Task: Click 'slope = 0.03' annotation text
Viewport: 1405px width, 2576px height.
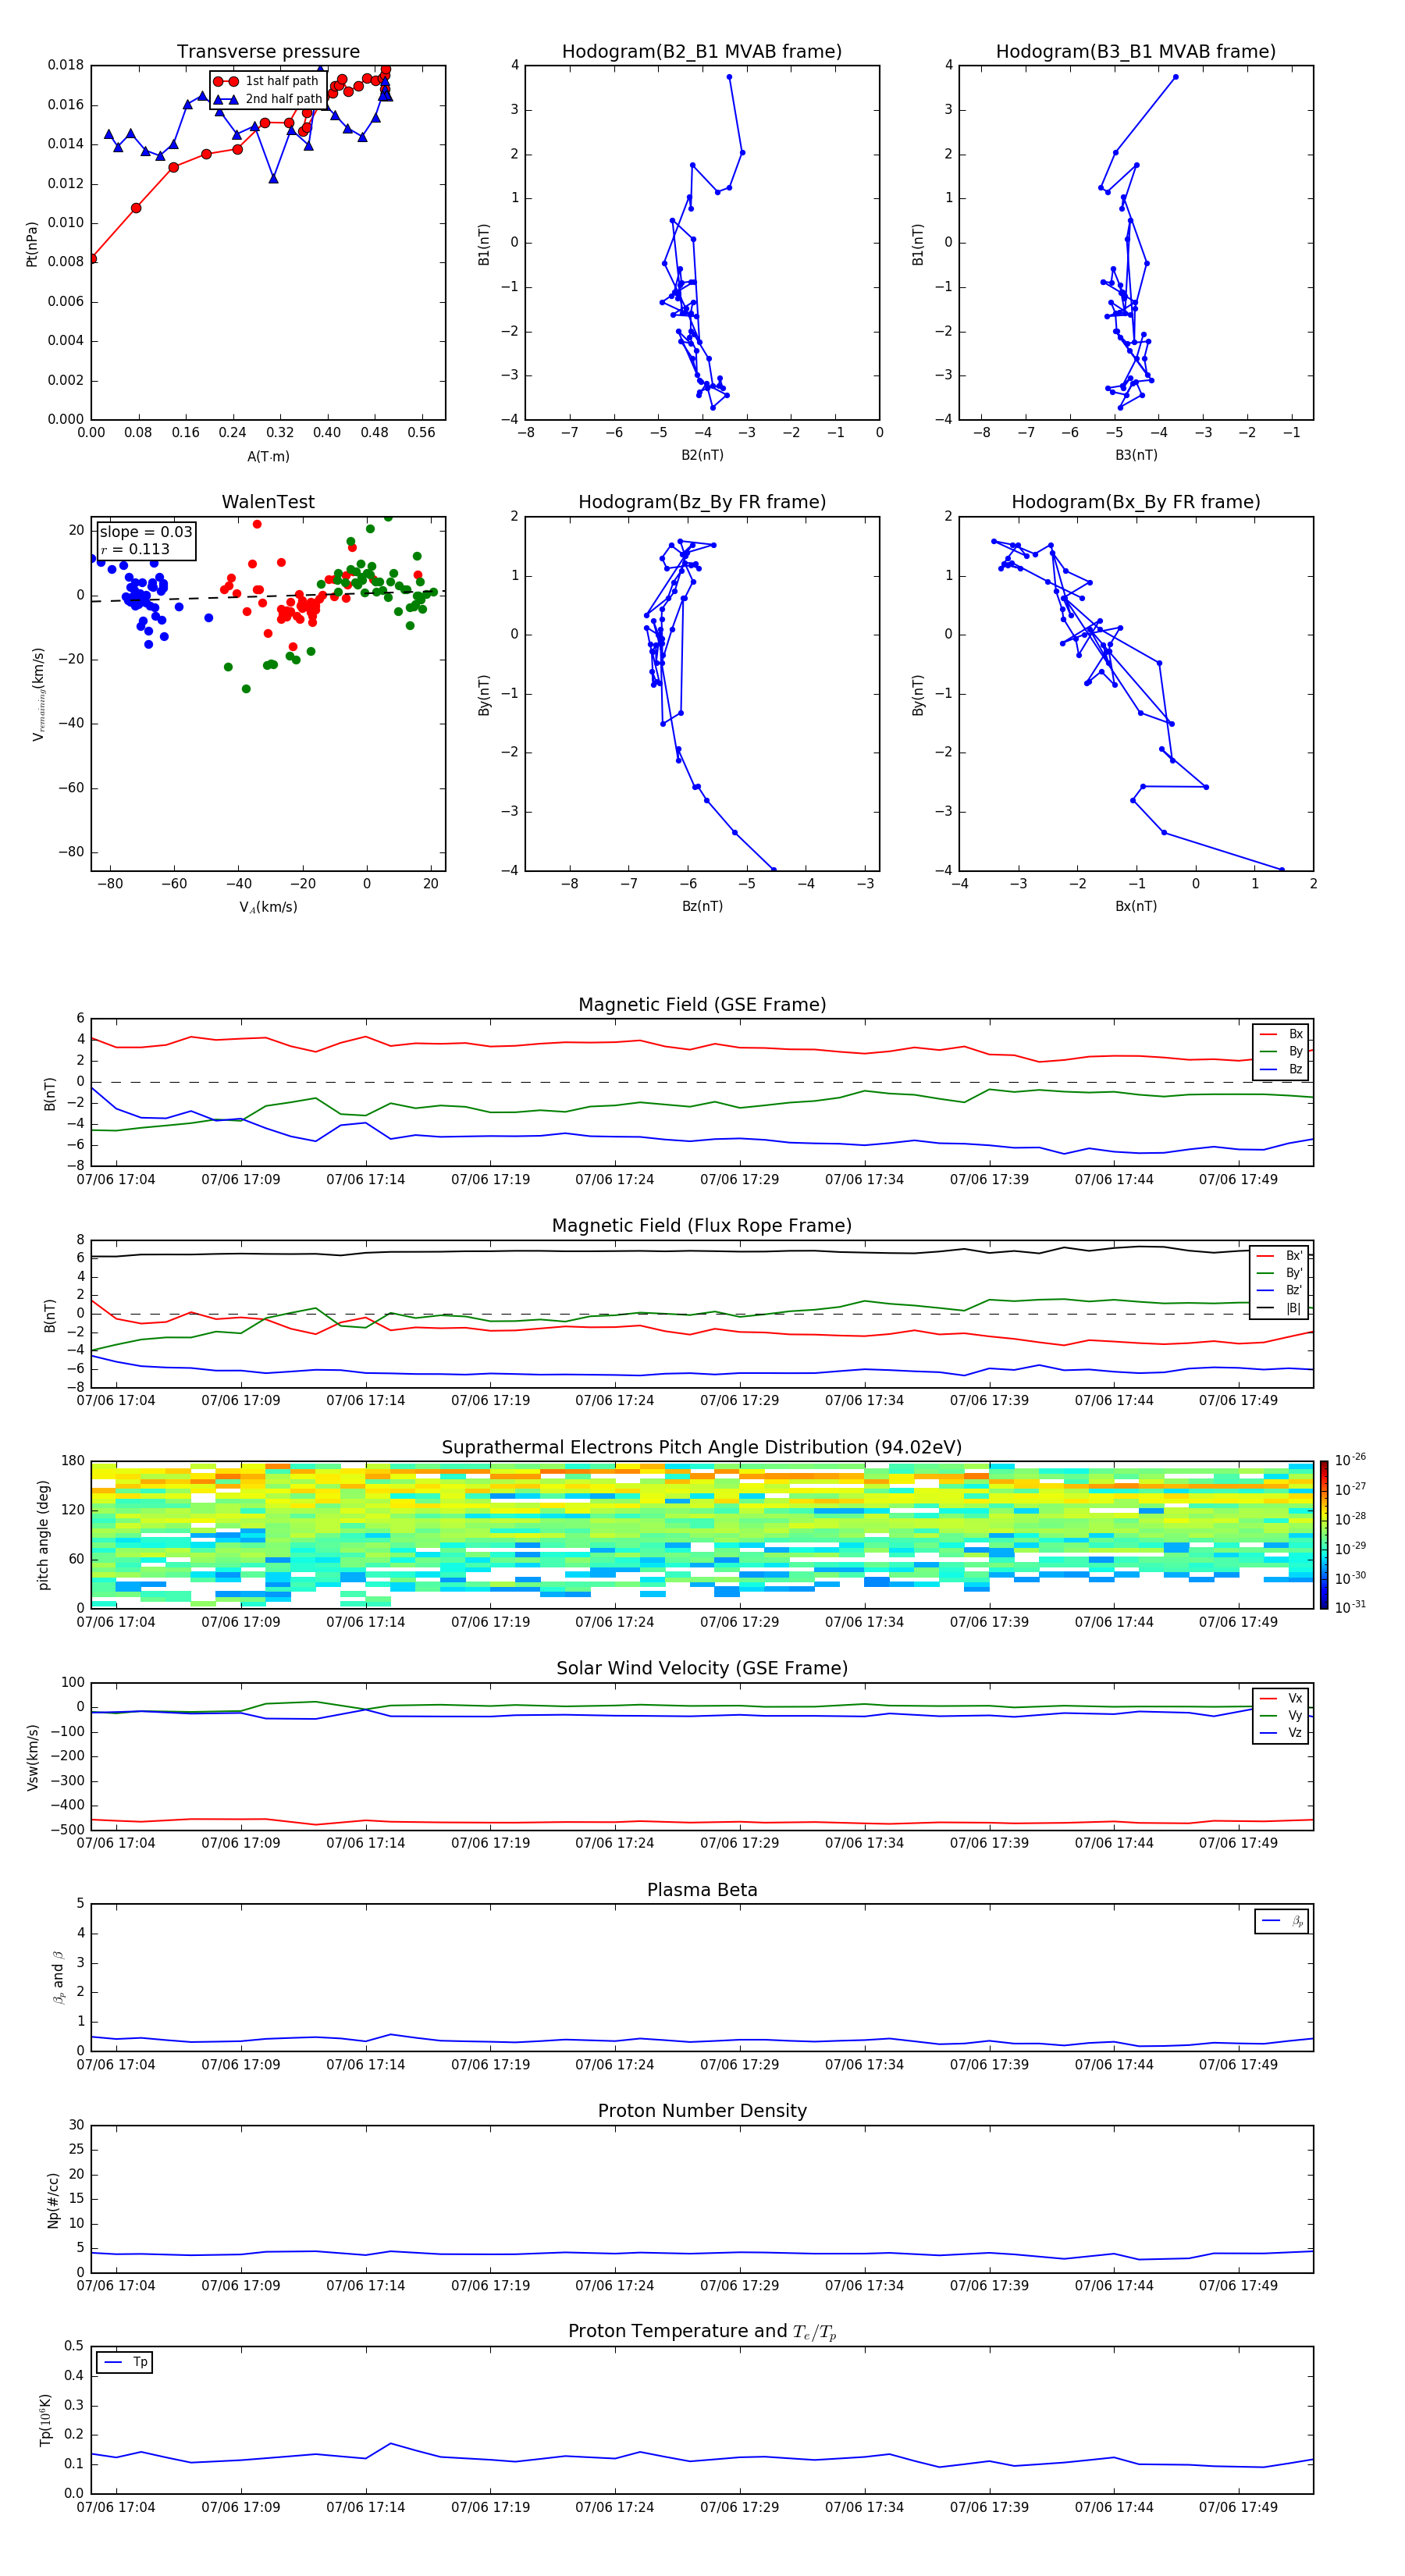Action: coord(146,532)
